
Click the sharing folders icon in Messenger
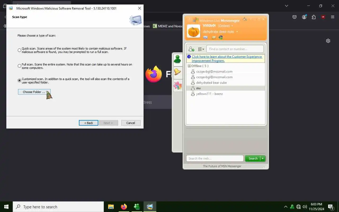click(x=214, y=37)
